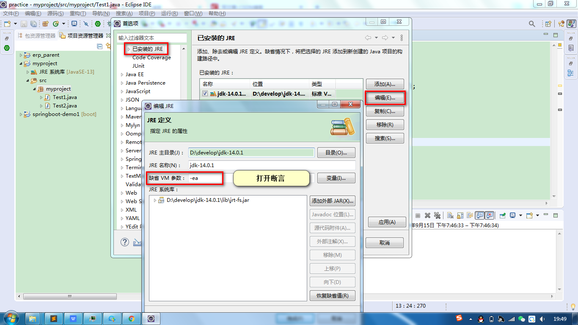Viewport: 578px width, 325px height.
Task: Click the JRE 名称 input field
Action: pos(272,165)
